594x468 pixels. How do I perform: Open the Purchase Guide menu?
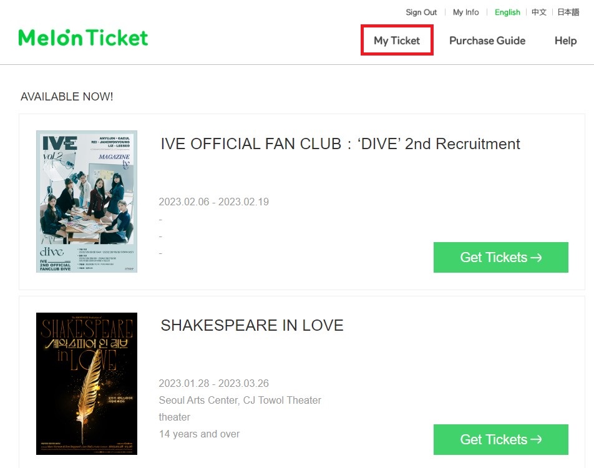pos(487,41)
